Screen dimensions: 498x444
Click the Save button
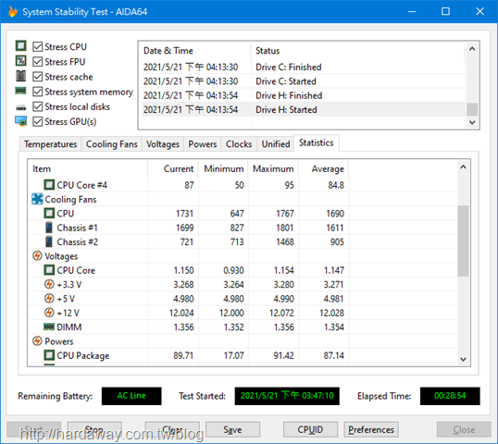(233, 429)
